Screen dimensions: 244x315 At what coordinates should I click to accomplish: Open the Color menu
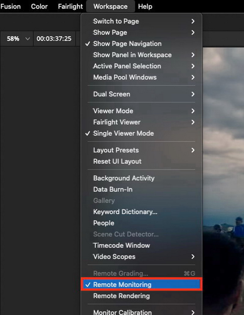click(39, 6)
